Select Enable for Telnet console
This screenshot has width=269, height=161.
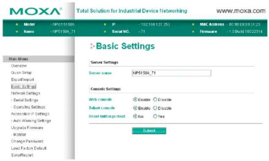(135, 108)
